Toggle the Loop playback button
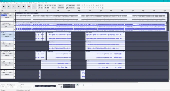 [x=34, y=7]
